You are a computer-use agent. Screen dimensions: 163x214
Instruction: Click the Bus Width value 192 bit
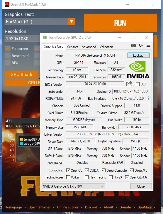[137, 120]
